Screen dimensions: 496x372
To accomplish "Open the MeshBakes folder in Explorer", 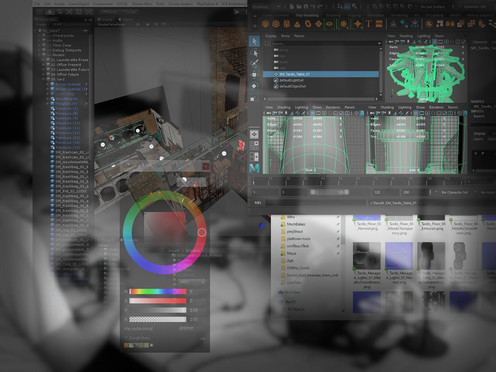I will point(296,224).
